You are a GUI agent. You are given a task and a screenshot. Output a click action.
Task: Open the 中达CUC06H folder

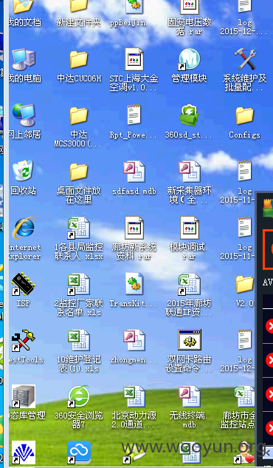tap(79, 60)
